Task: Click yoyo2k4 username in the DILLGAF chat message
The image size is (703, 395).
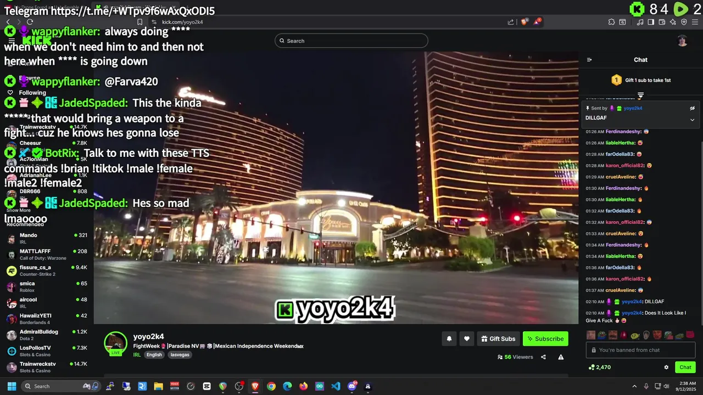Action: 632,302
